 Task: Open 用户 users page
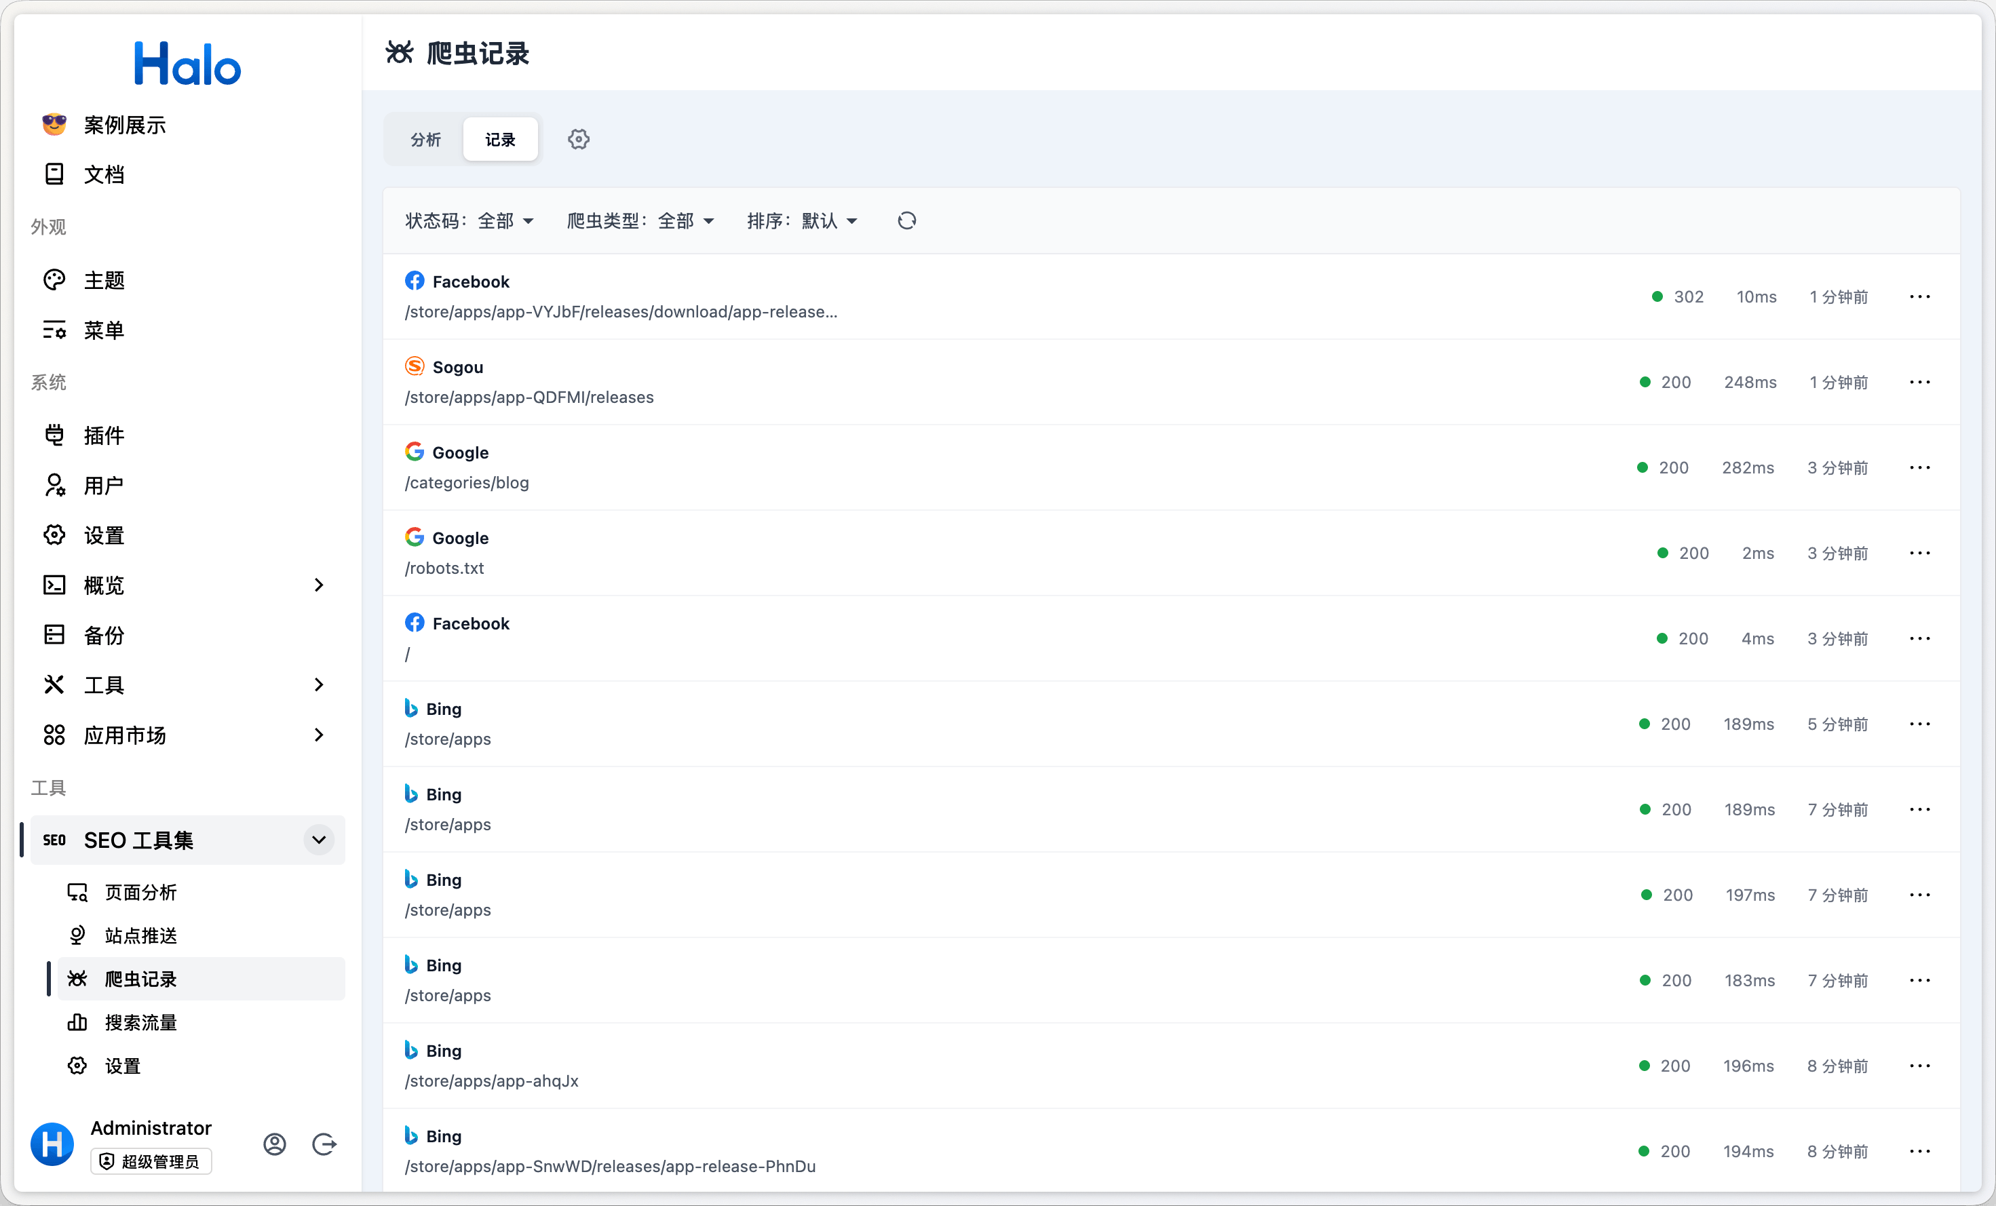click(x=188, y=485)
